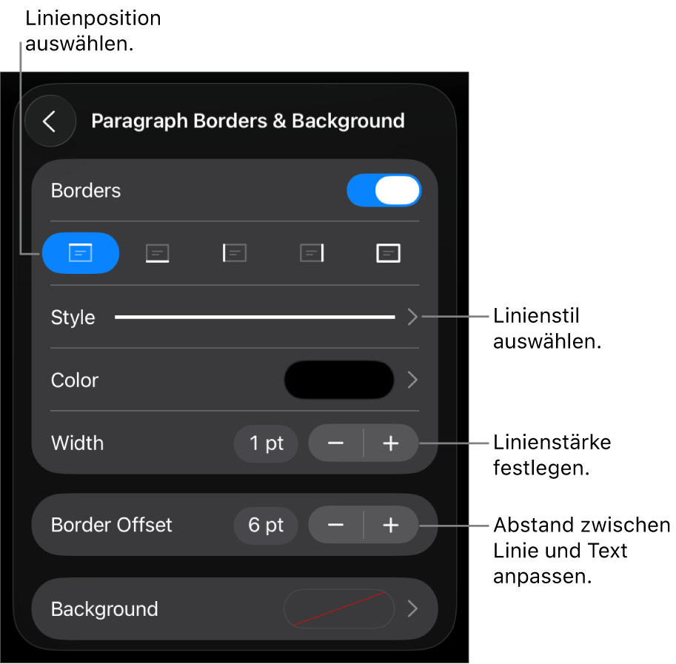Expand the Color options chevron
676x664 pixels.
point(412,380)
